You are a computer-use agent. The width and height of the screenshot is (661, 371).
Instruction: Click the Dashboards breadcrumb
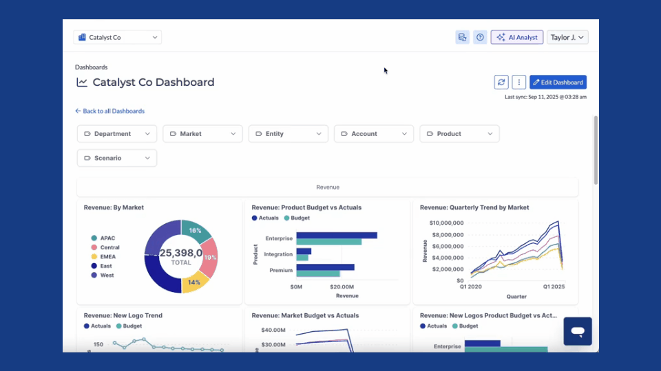coord(91,67)
